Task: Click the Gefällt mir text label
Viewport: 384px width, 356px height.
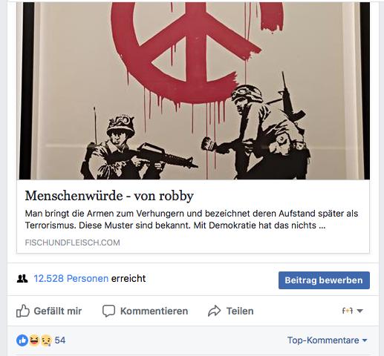Action: click(x=58, y=311)
